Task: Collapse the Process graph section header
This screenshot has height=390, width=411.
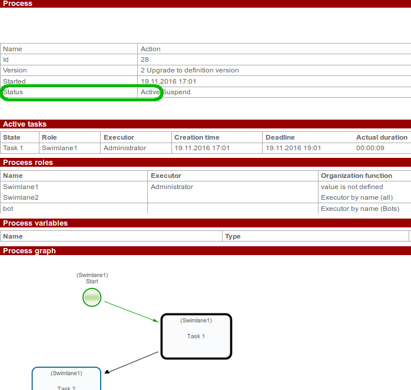Action: [x=29, y=251]
